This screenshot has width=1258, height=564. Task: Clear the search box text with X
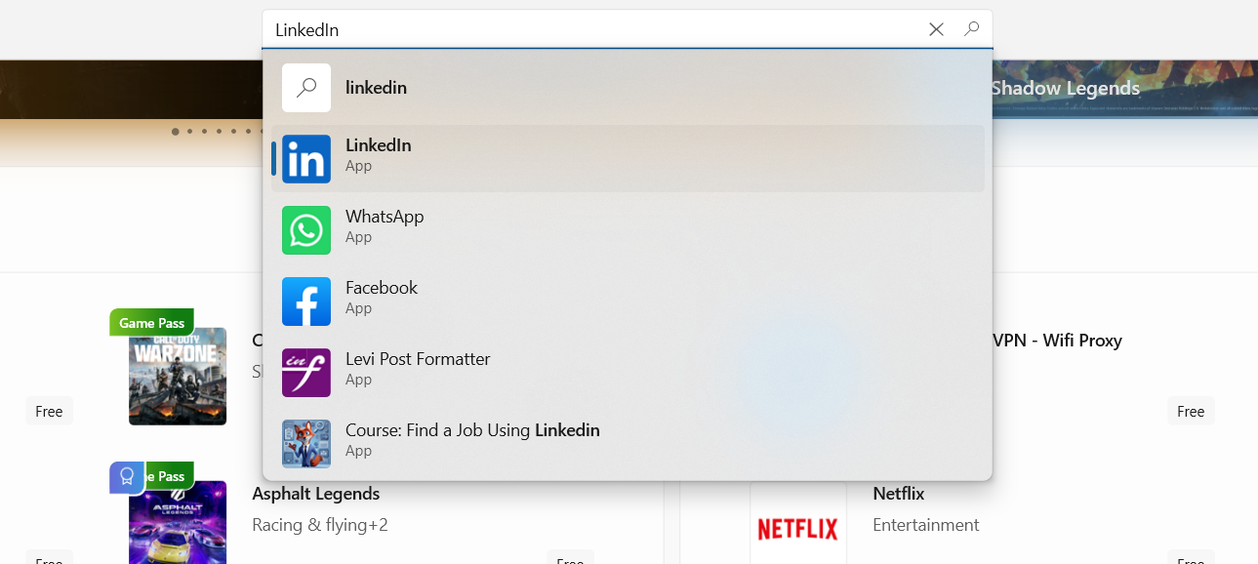click(x=936, y=29)
